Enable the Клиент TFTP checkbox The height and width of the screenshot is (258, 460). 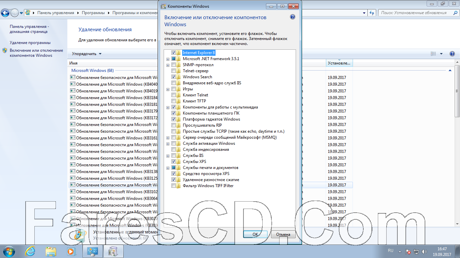pyautogui.click(x=173, y=101)
